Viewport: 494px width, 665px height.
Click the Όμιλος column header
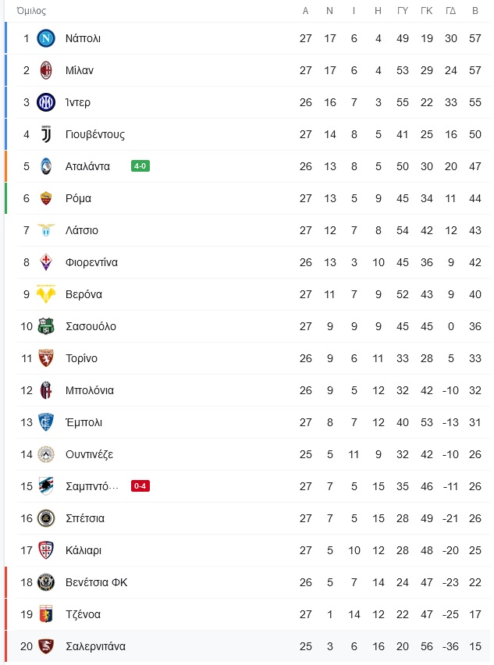pyautogui.click(x=31, y=11)
